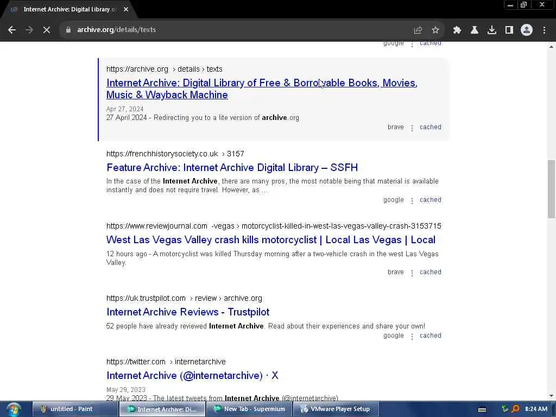Open the downloads icon
556x417 pixels.
[492, 30]
